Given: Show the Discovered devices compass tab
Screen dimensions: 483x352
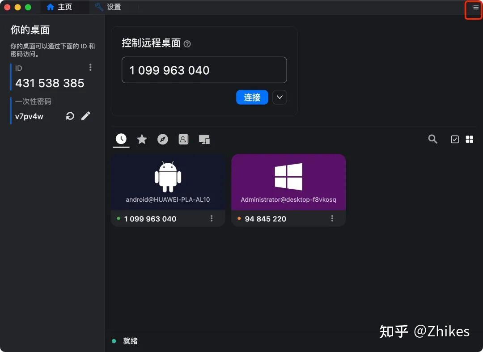Looking at the screenshot, I should click(x=163, y=140).
